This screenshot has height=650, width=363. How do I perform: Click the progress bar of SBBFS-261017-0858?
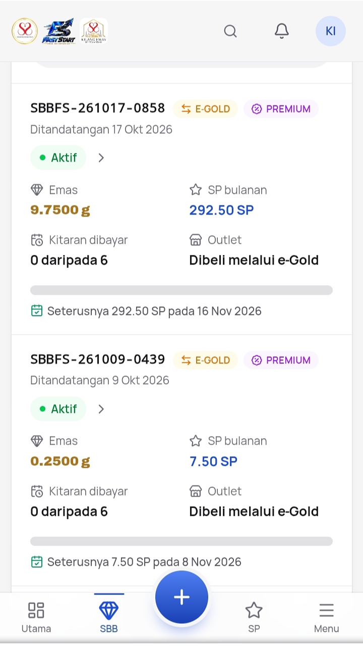coord(181,290)
